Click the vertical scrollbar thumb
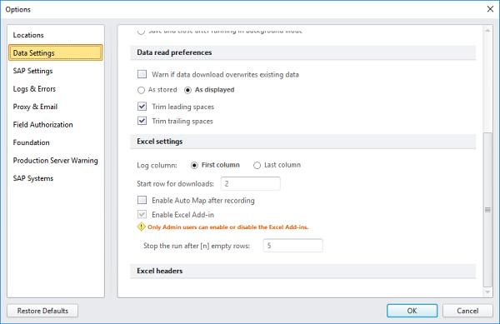Viewport: 500px width, 324px height. coord(487,210)
